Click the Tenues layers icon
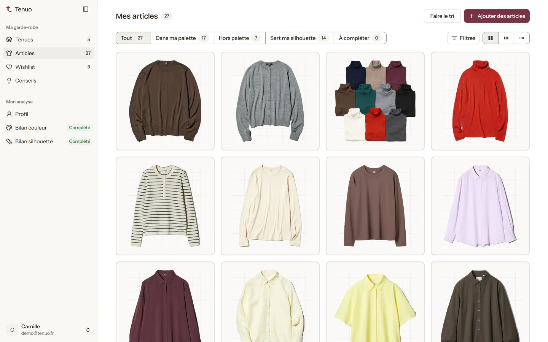This screenshot has width=548, height=342. point(9,40)
